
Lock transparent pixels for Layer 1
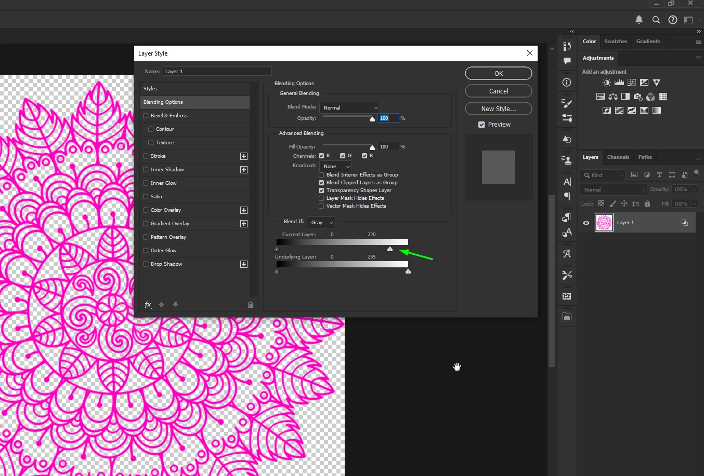pos(601,203)
